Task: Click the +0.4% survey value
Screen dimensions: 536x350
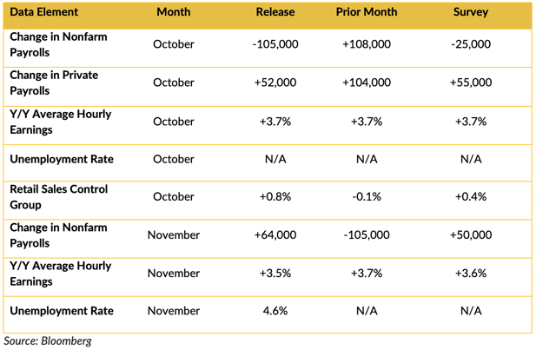Action: pyautogui.click(x=471, y=196)
